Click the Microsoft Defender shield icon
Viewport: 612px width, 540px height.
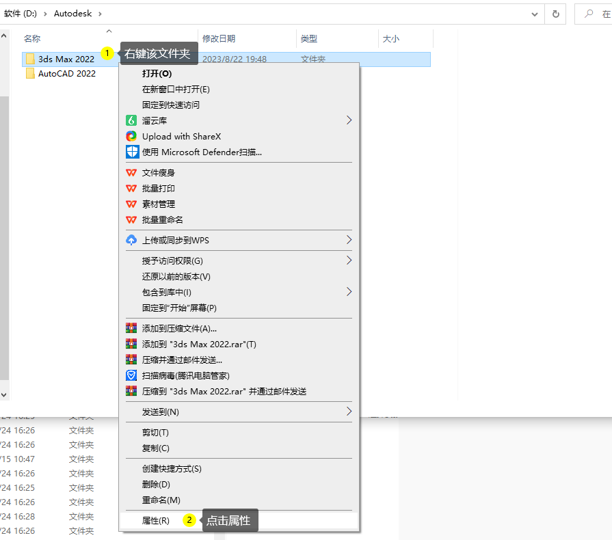point(132,152)
